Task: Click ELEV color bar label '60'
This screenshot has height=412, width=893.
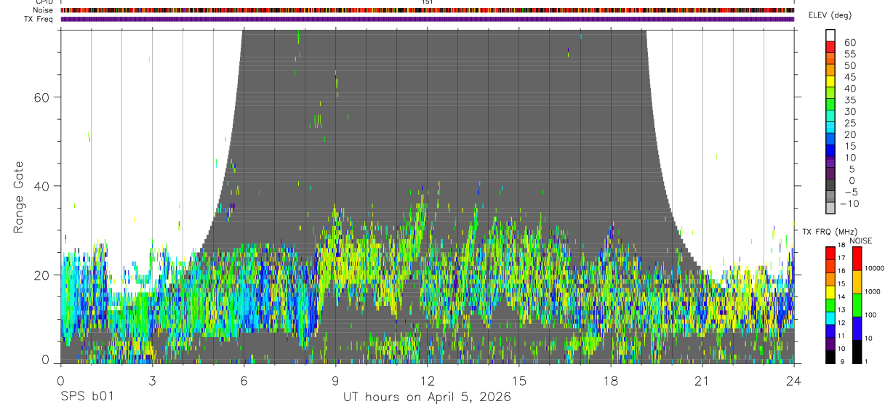Action: click(849, 43)
